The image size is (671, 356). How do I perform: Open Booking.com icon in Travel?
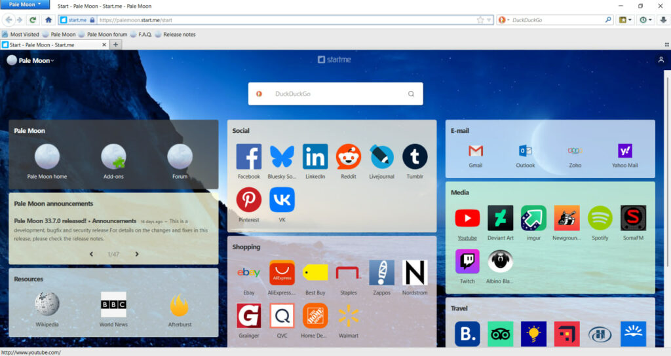click(x=467, y=334)
